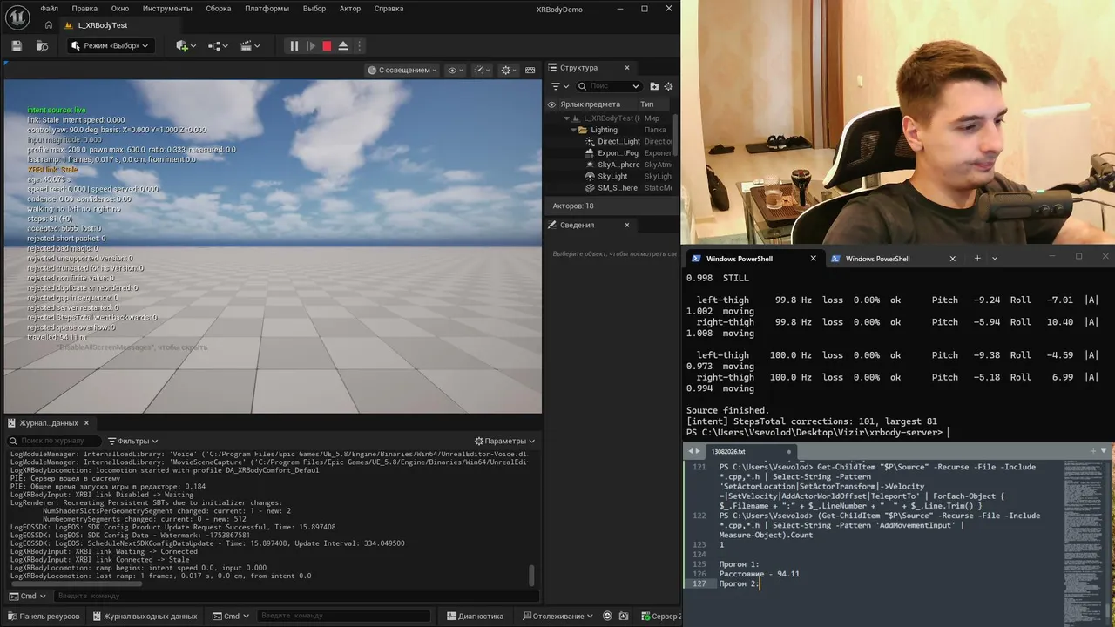Collapse the L_XRBodyTest world tree node
The width and height of the screenshot is (1115, 627).
[567, 118]
